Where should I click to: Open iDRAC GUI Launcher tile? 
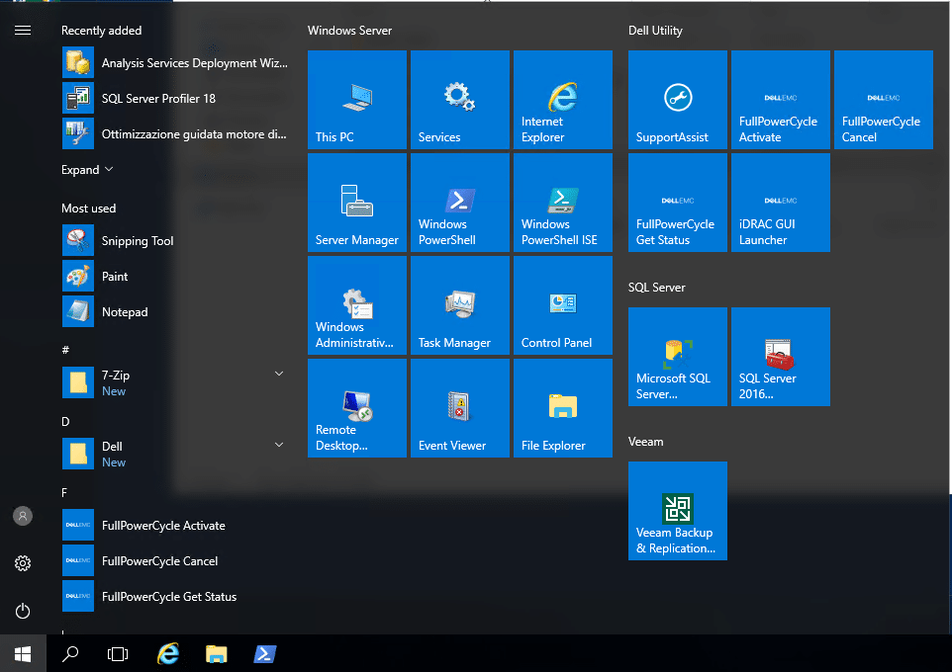(x=780, y=203)
